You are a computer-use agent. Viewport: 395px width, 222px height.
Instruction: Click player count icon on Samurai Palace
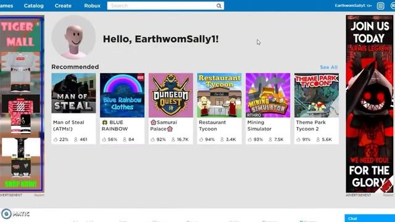(173, 139)
